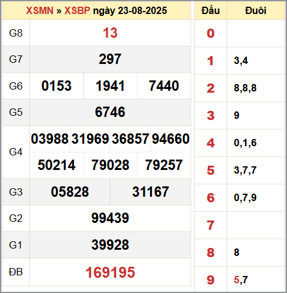Click the G2 number 99439
Image resolution: width=287 pixels, height=293 pixels.
point(110,218)
